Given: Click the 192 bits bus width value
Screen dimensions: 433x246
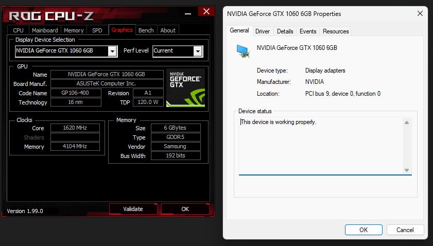Looking at the screenshot, I should click(176, 156).
